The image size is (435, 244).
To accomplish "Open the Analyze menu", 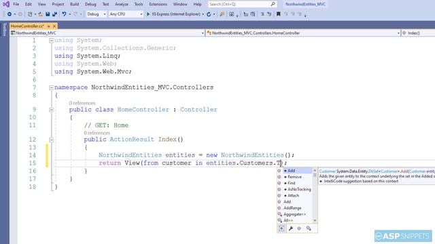I will click(x=122, y=4).
